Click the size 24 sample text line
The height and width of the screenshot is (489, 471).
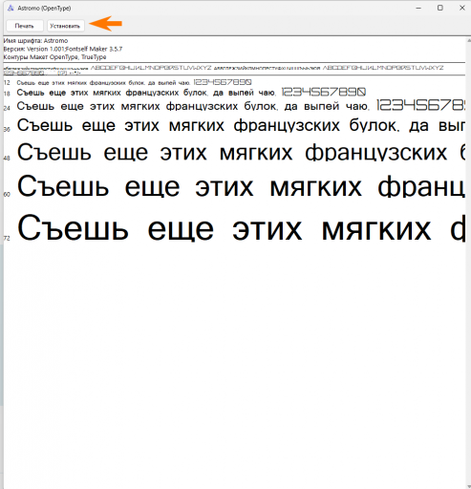point(241,106)
